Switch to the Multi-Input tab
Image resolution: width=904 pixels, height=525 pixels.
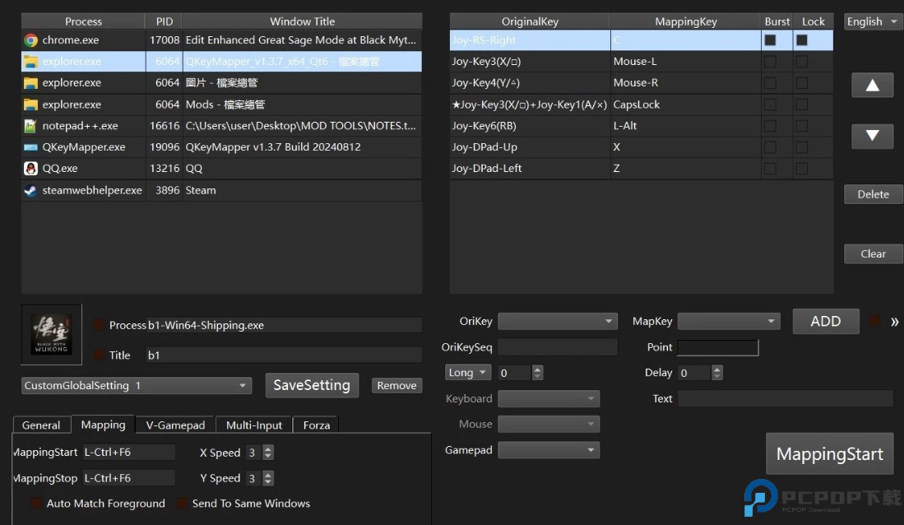click(x=254, y=425)
